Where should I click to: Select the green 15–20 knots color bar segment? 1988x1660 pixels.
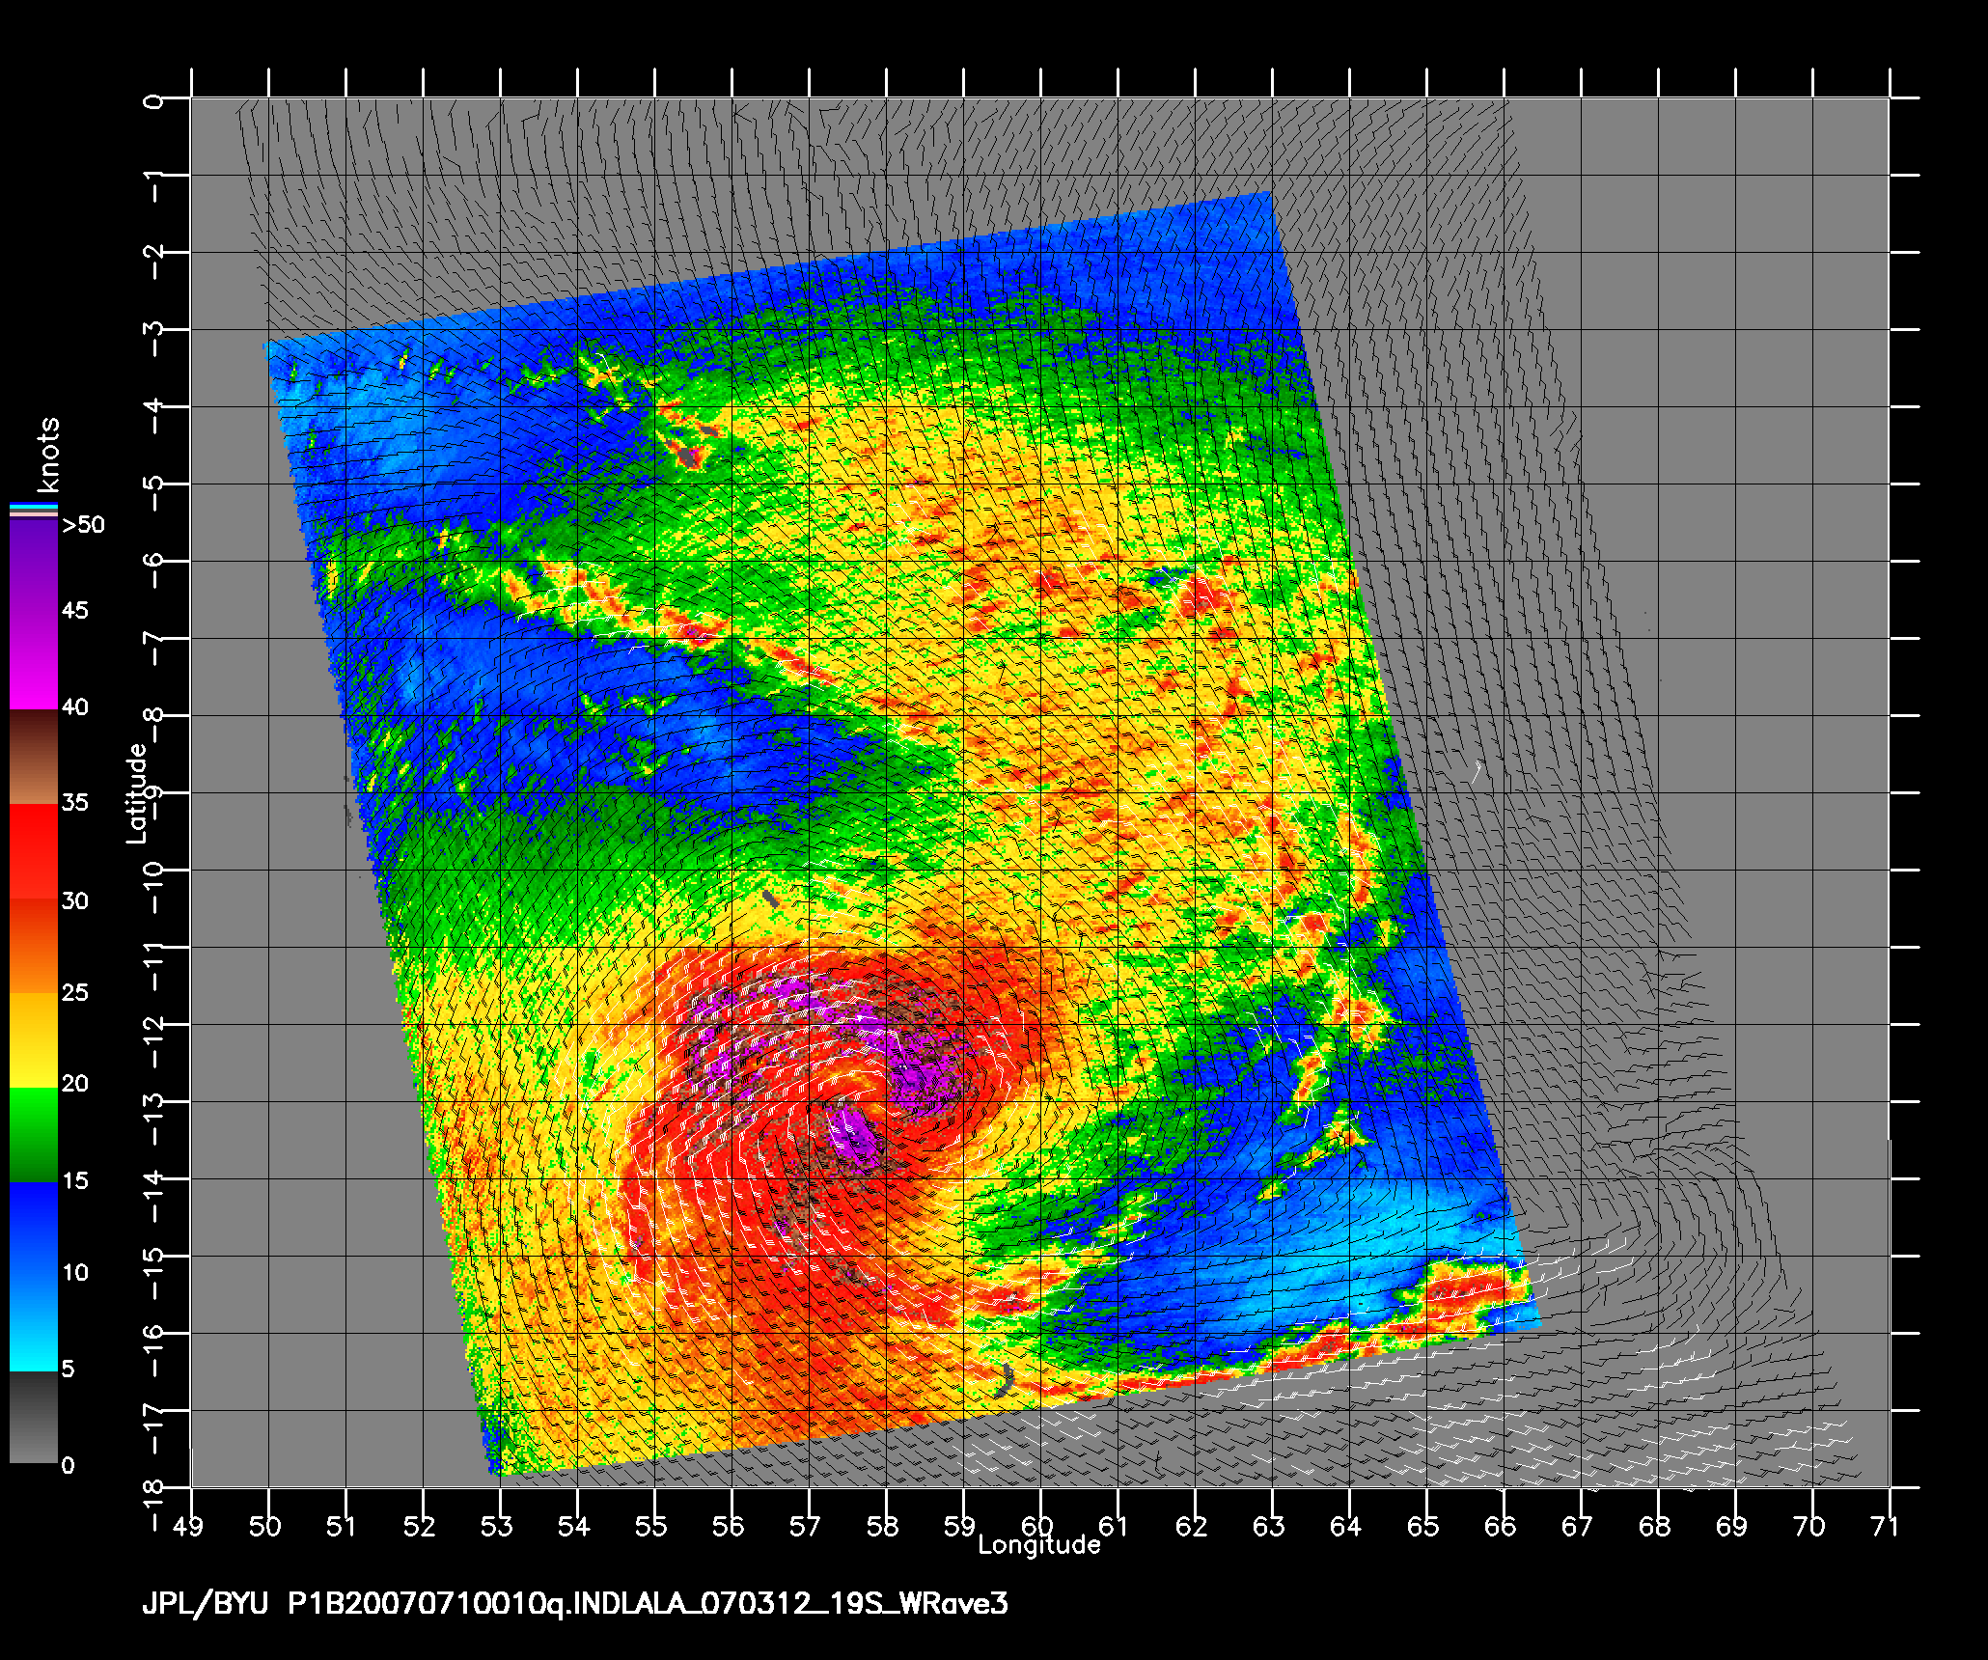click(34, 1135)
